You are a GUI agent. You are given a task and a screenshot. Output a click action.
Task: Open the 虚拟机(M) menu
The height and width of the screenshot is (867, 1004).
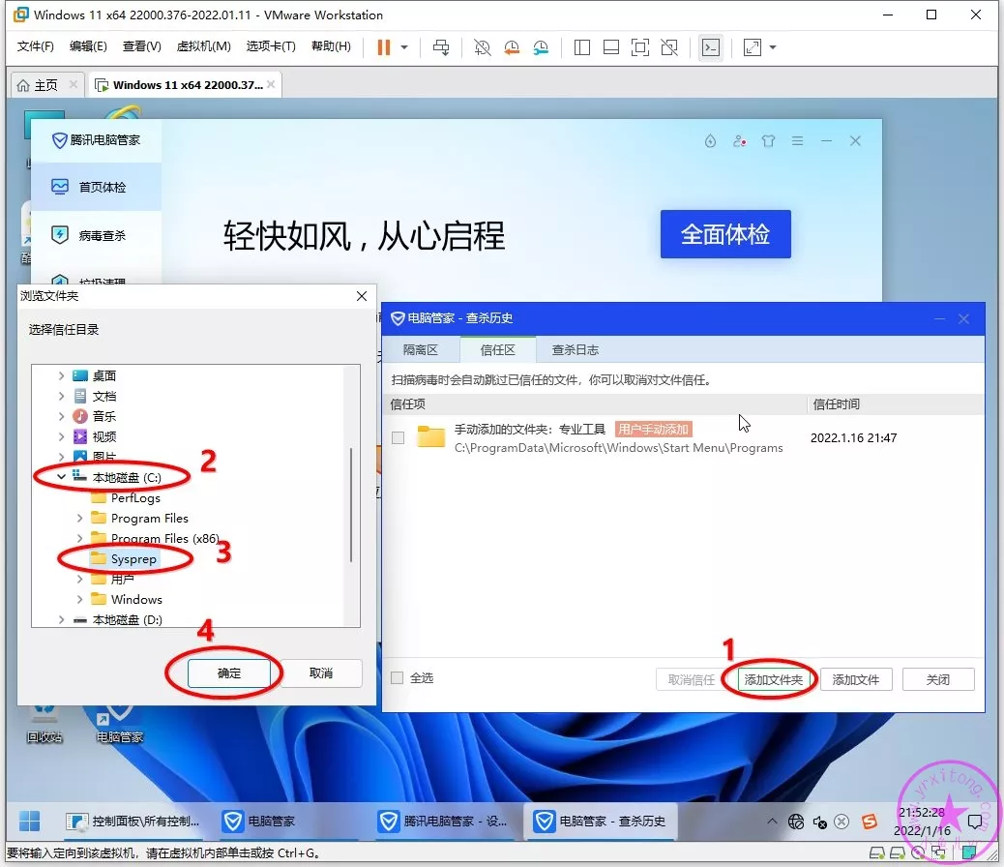coord(203,46)
